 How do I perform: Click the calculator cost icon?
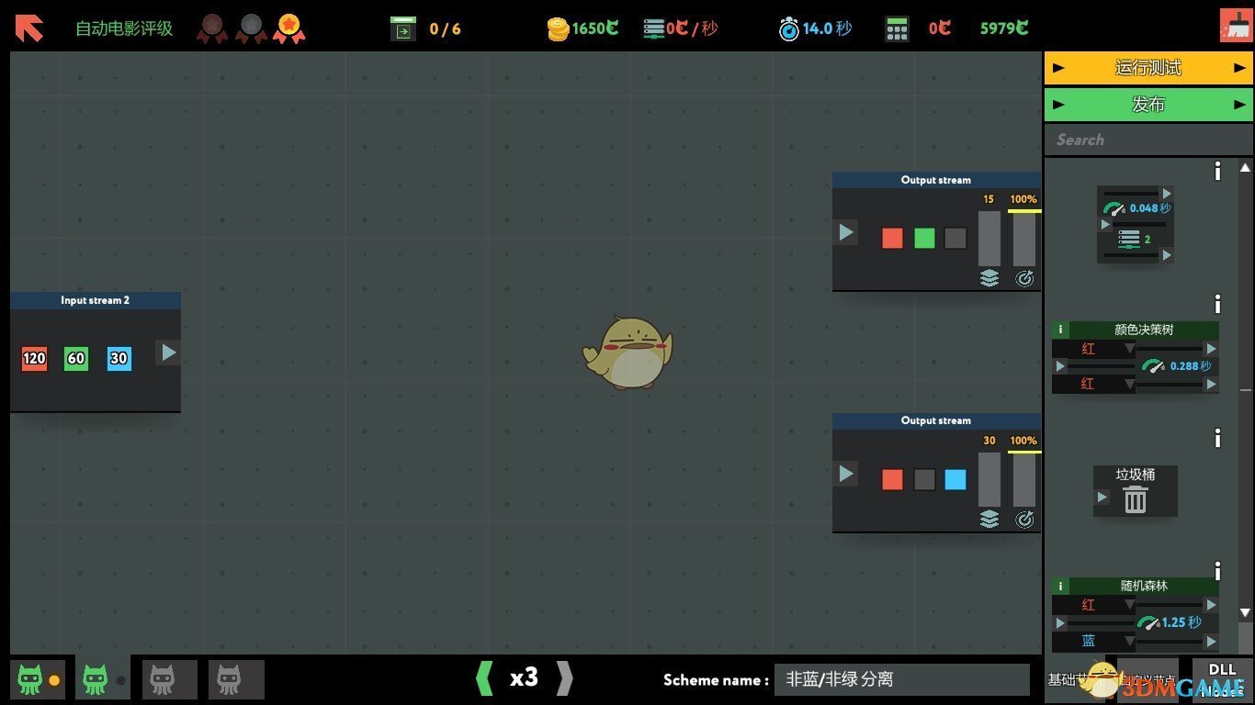click(x=898, y=29)
